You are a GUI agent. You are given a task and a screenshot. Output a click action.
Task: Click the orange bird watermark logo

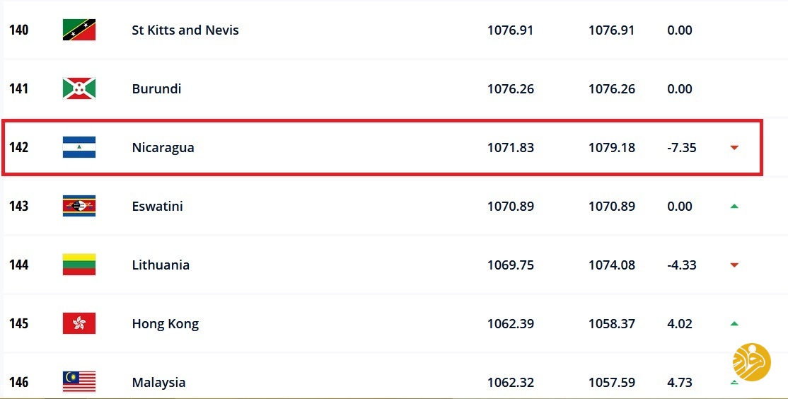point(752,362)
